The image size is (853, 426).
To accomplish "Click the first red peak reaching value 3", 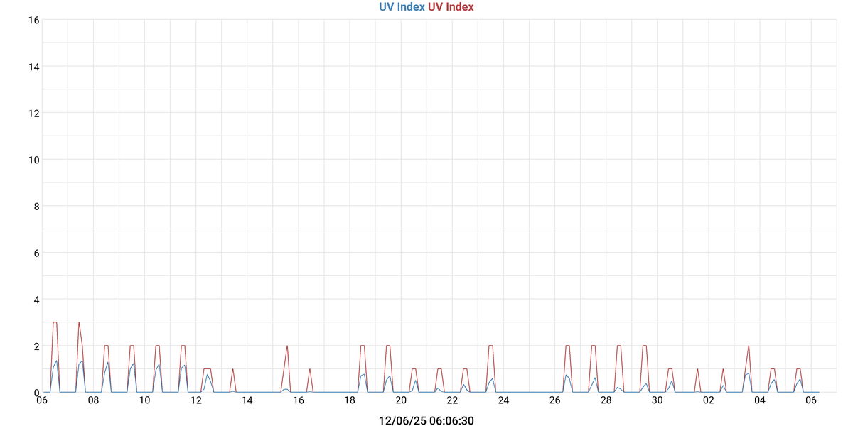I will click(55, 323).
